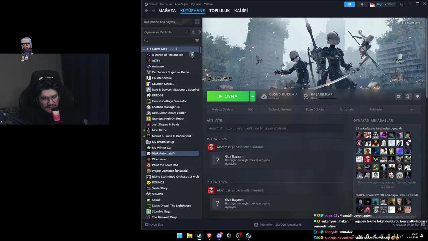The height and width of the screenshot is (241, 428).
Task: Show all friends who played before
Action: [387, 184]
